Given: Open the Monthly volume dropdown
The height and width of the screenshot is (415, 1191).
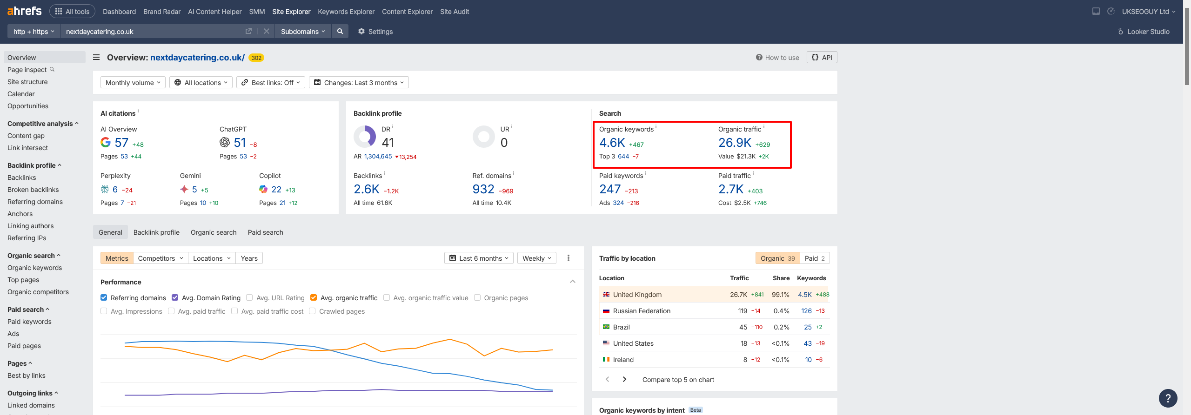Looking at the screenshot, I should pyautogui.click(x=133, y=82).
